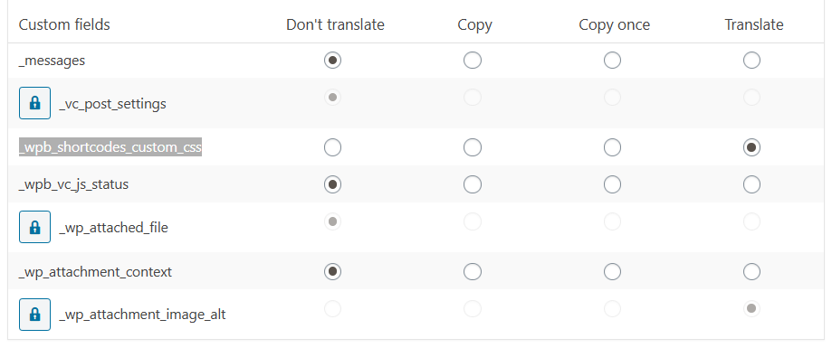The width and height of the screenshot is (832, 348).
Task: Click the Don't translate column header
Action: point(335,24)
